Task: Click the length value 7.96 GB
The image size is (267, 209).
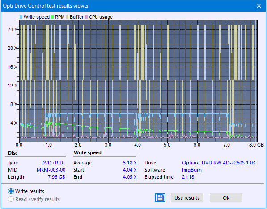Action: [56, 177]
